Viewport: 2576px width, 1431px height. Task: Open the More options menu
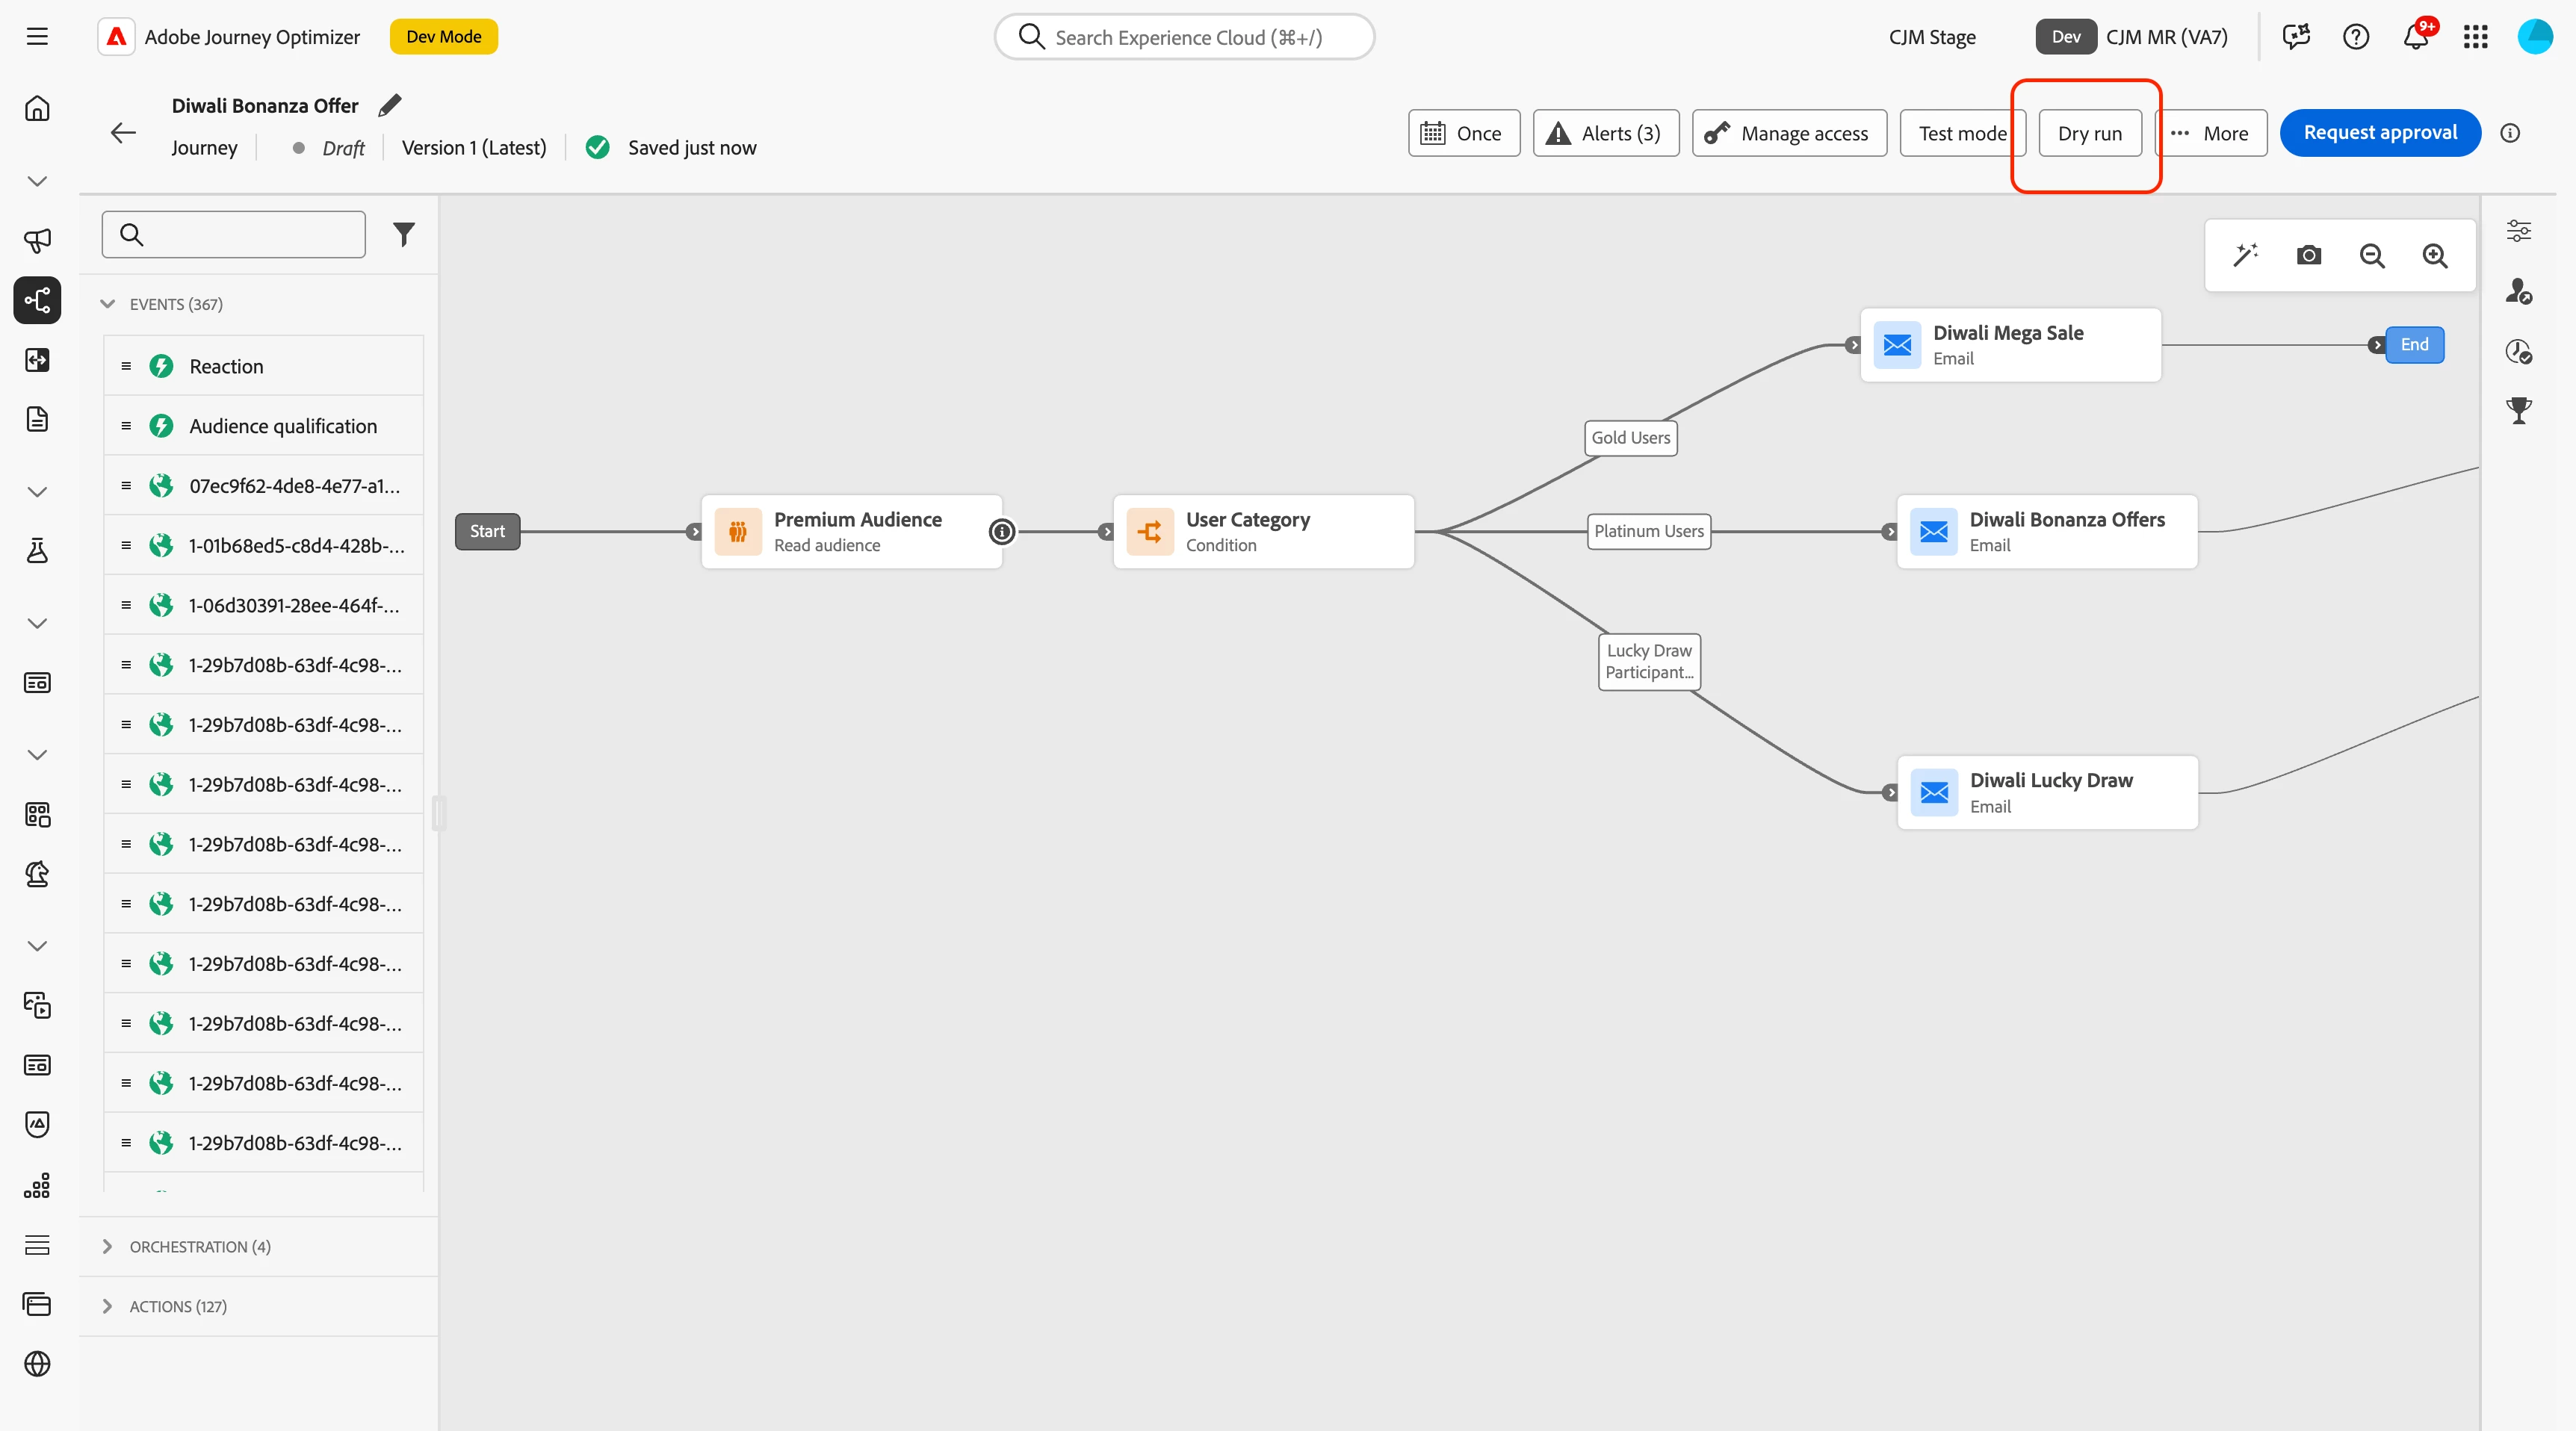2211,133
